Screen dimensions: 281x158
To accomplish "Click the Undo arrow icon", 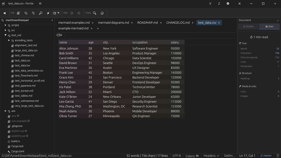I will [x=71, y=13].
